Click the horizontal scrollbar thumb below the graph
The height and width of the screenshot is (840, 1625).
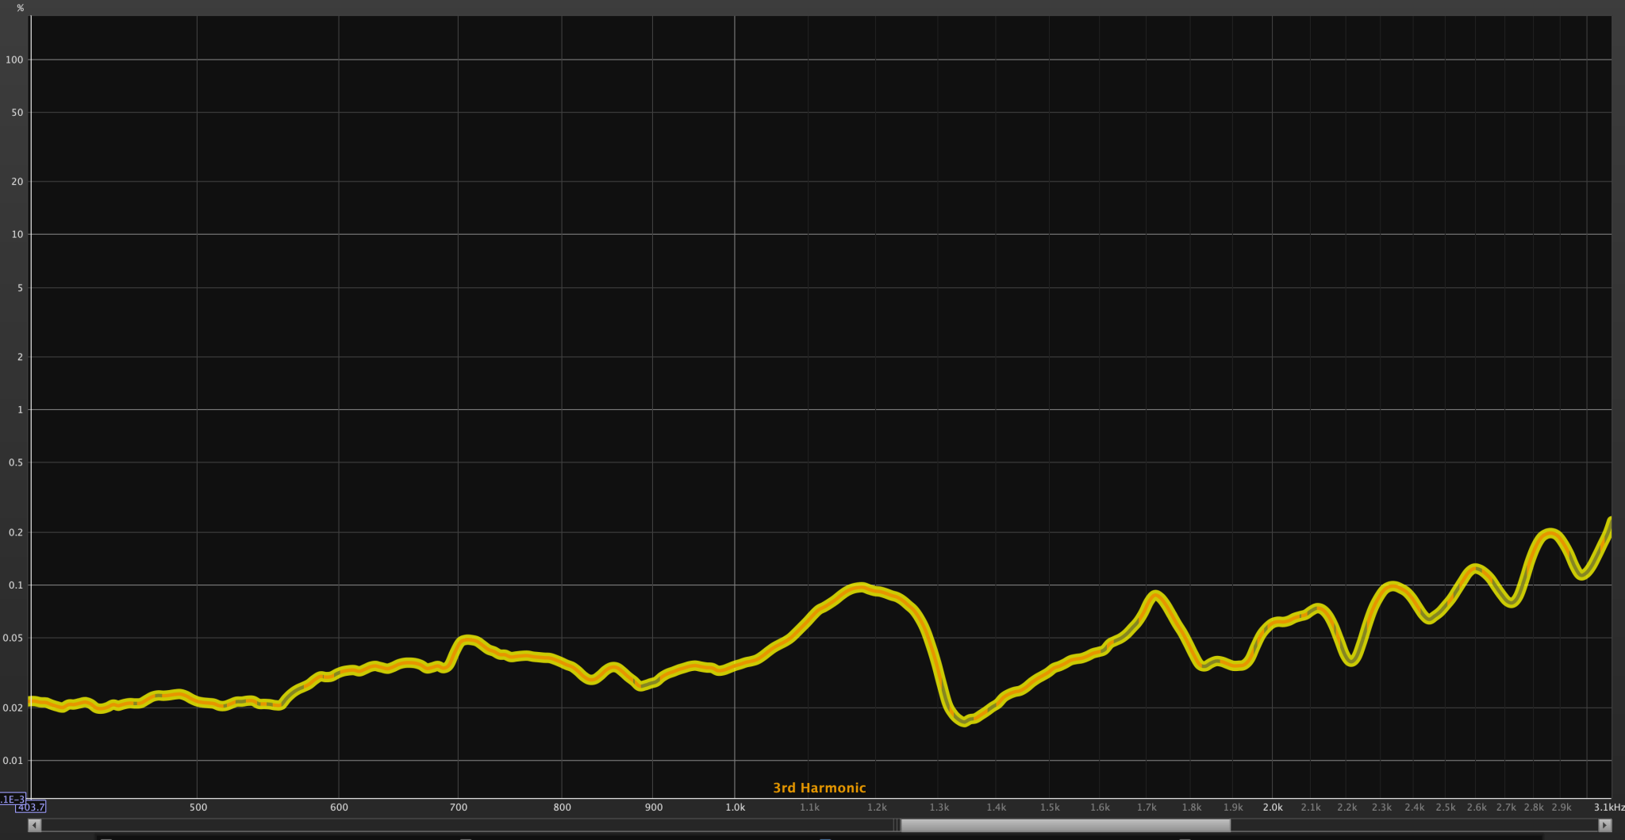(1065, 825)
